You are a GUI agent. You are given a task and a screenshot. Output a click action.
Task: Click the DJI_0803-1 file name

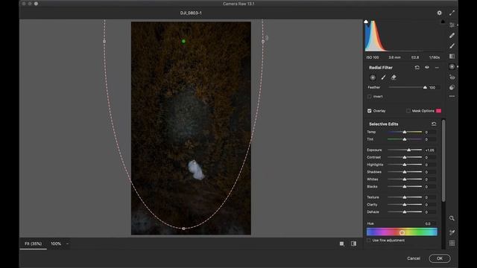click(x=191, y=13)
